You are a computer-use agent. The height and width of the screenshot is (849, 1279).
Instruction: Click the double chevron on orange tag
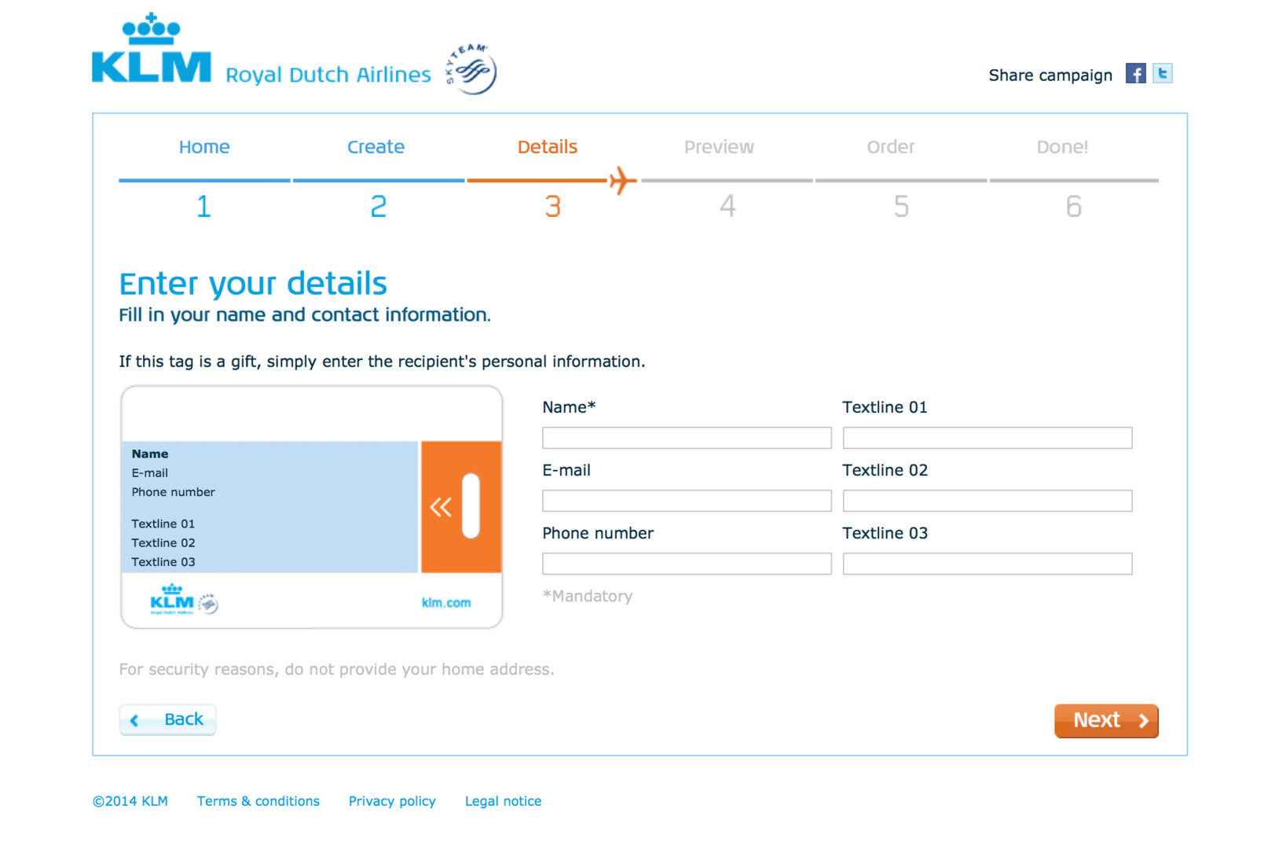(441, 507)
